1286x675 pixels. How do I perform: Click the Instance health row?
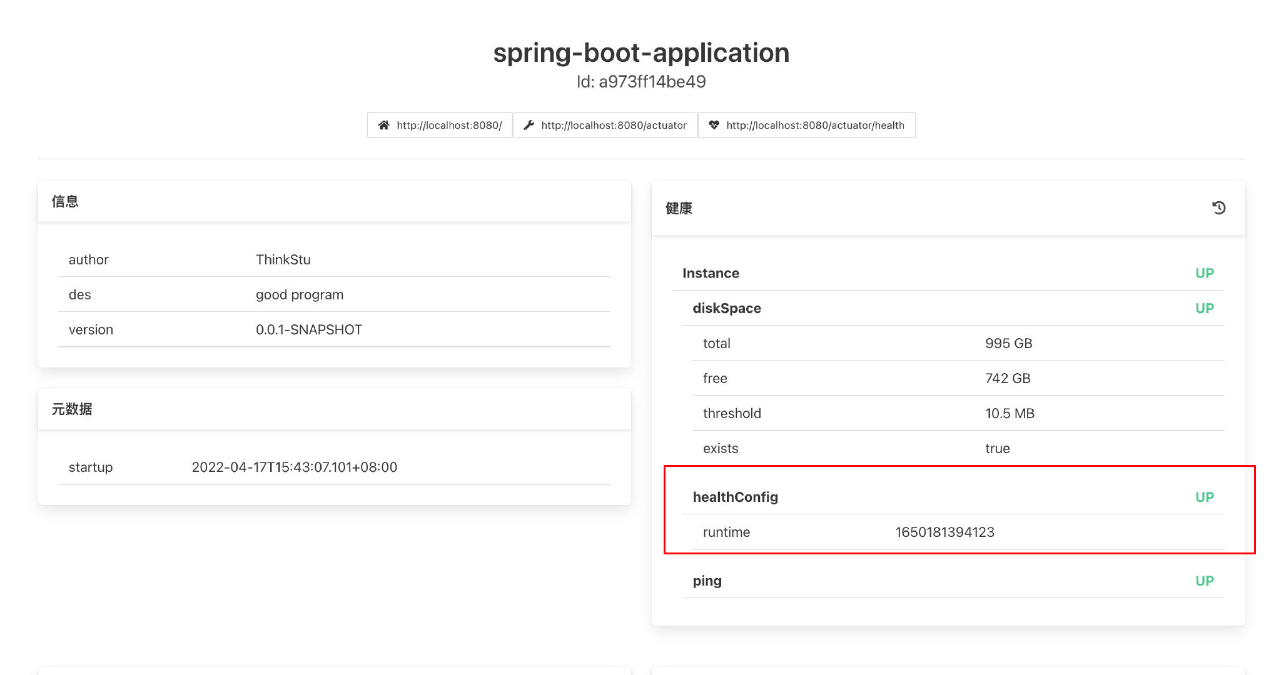click(711, 273)
